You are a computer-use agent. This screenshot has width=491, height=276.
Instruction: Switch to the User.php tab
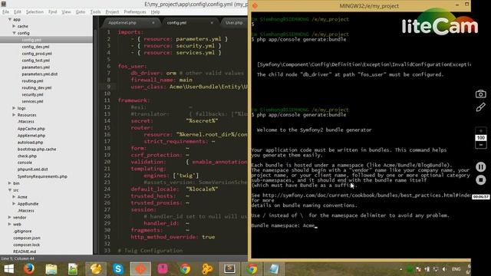coord(234,23)
